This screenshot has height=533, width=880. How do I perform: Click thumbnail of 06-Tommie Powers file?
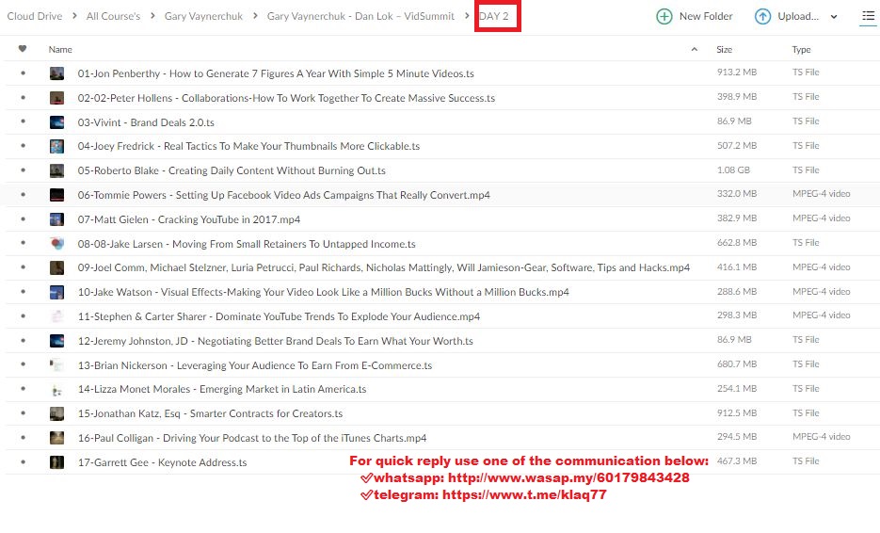click(x=56, y=196)
